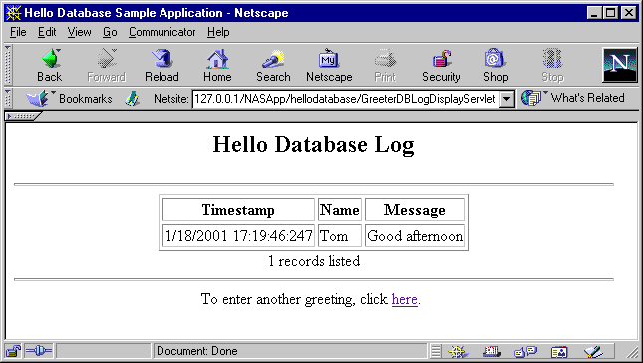Screen dimensions: 643x363
Task: Click the Netscape title bar icon
Action: tap(13, 13)
